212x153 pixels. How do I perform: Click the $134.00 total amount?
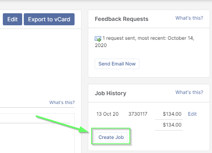point(172,125)
